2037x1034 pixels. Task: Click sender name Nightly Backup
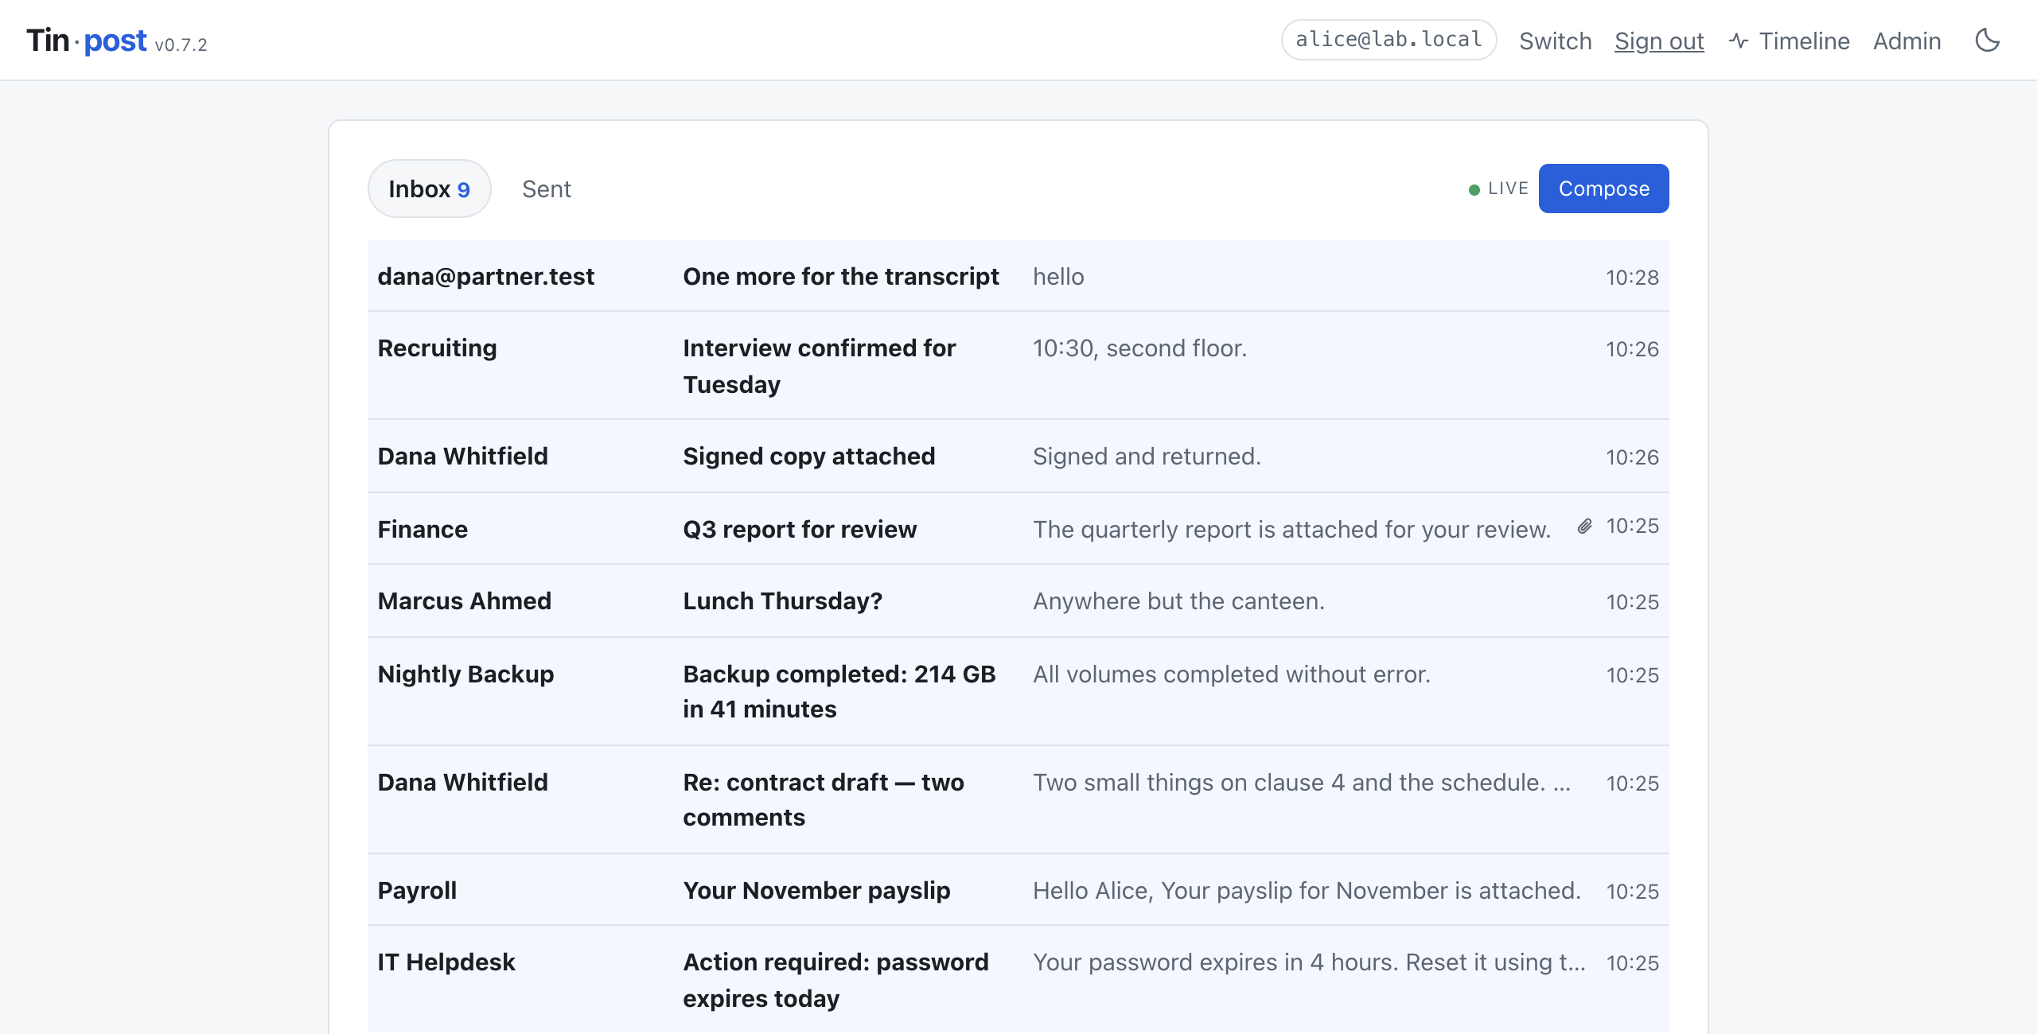point(465,674)
